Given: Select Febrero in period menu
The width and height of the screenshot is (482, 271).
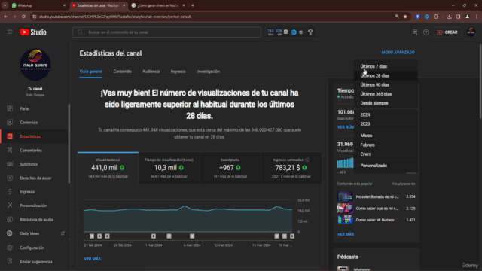Looking at the screenshot, I should [x=386, y=145].
